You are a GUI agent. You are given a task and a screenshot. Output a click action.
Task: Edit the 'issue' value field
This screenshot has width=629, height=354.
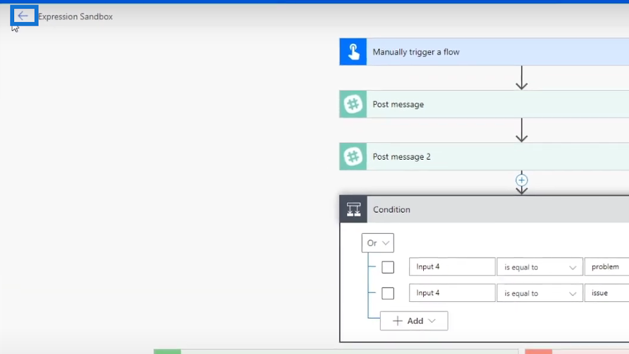607,293
